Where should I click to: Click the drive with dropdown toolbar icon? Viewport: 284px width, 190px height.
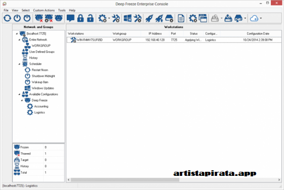[x=238, y=18]
